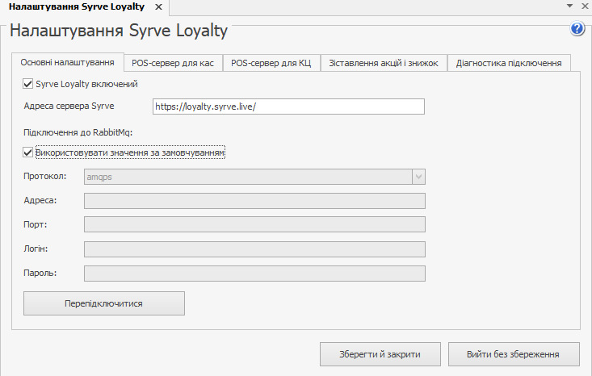Uncheck the Syrve Loyalty включений checkbox
592x376 pixels.
29,83
